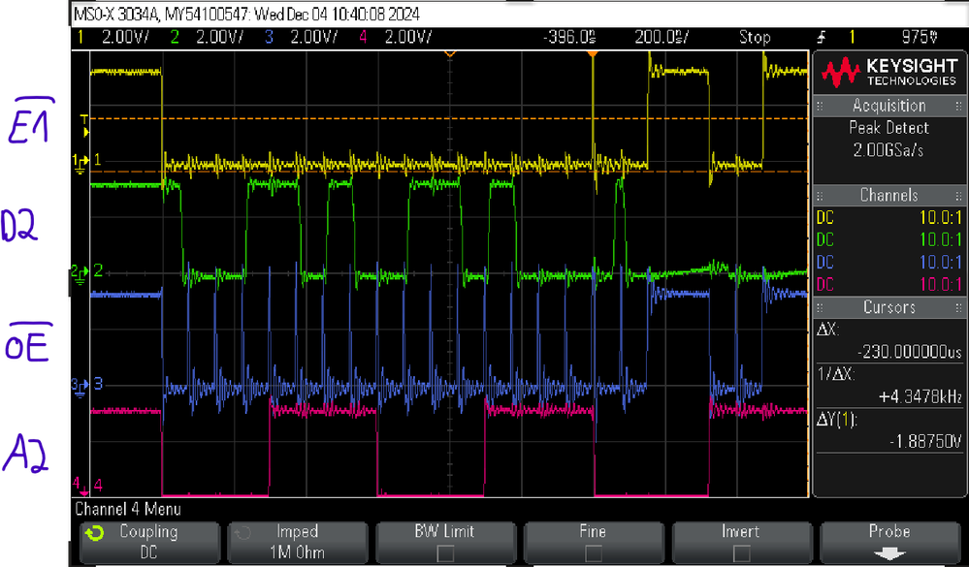Open the Probe submenu arrow

889,553
